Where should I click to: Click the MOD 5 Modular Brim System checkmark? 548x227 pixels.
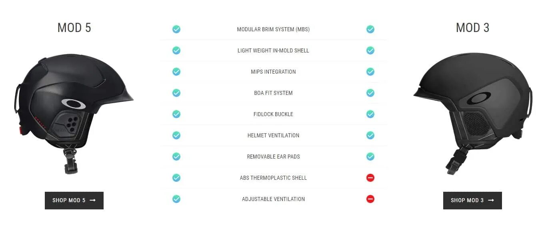click(176, 29)
